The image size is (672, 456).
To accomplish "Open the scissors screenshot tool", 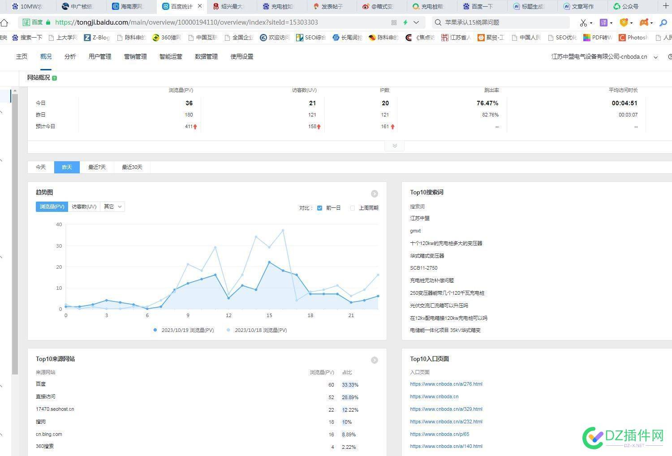I will point(583,22).
